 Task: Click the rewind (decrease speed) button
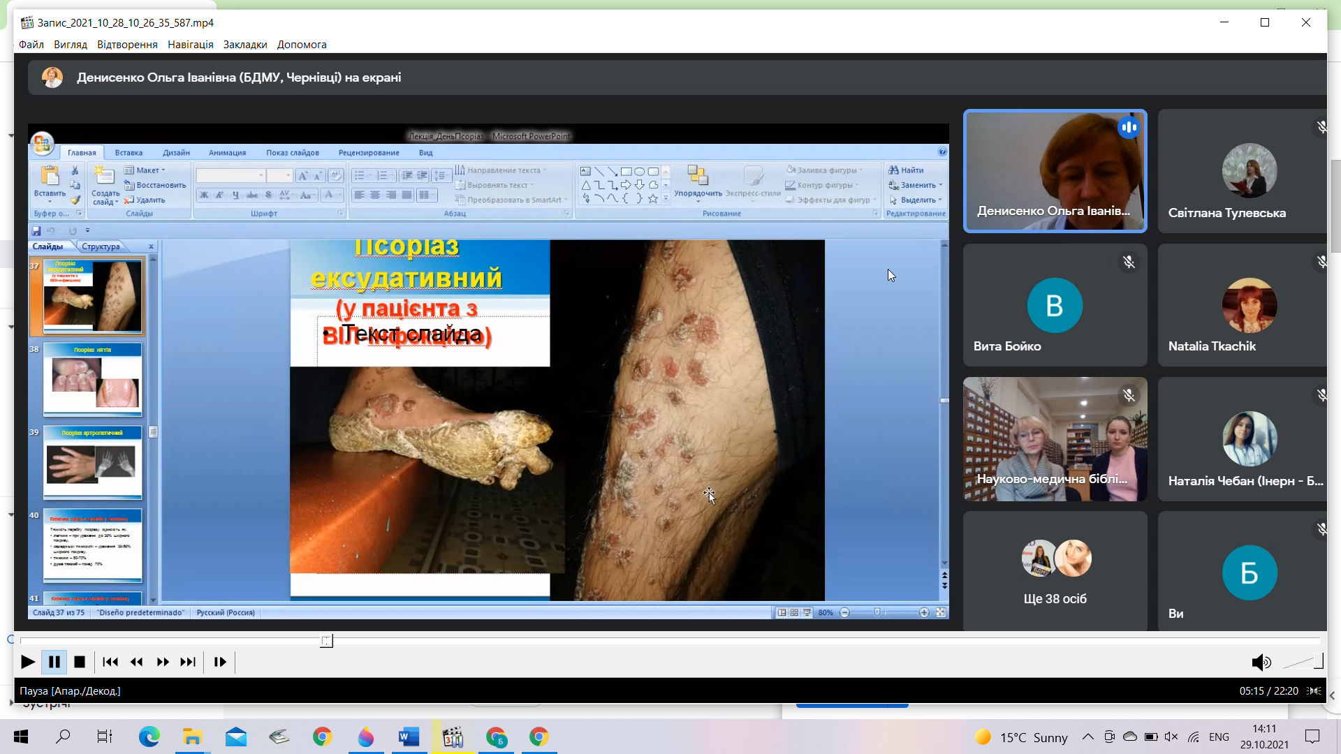(136, 662)
